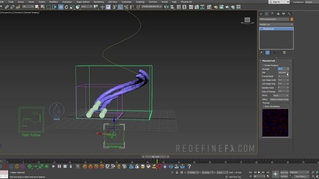Image resolution: width=319 pixels, height=179 pixels.
Task: Click the Select and Link chain icon
Action: (x=6, y=7)
